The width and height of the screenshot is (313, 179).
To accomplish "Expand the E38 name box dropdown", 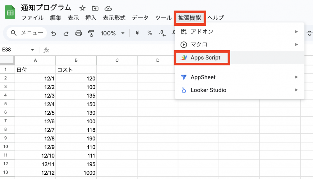I will pos(32,50).
